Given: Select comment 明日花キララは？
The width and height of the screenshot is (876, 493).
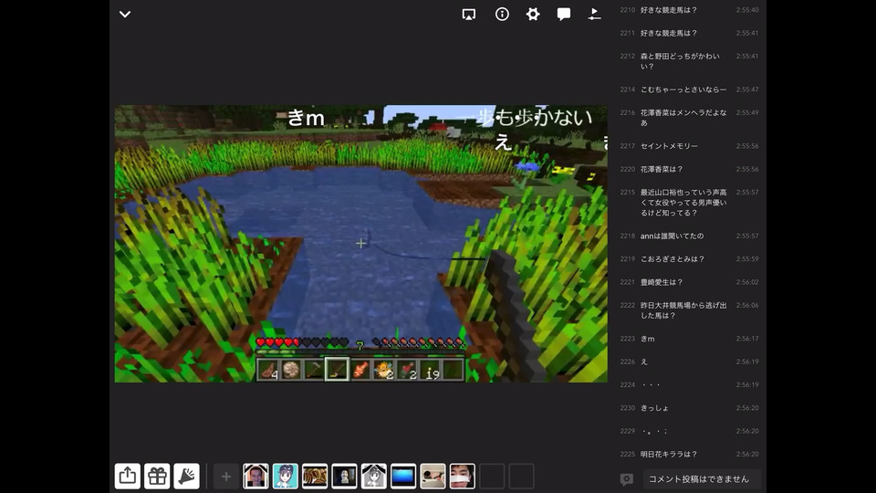Looking at the screenshot, I should [x=690, y=454].
